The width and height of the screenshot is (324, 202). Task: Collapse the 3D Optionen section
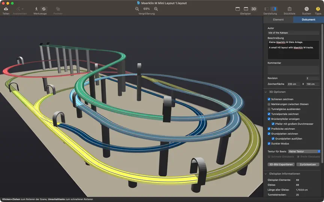266,92
